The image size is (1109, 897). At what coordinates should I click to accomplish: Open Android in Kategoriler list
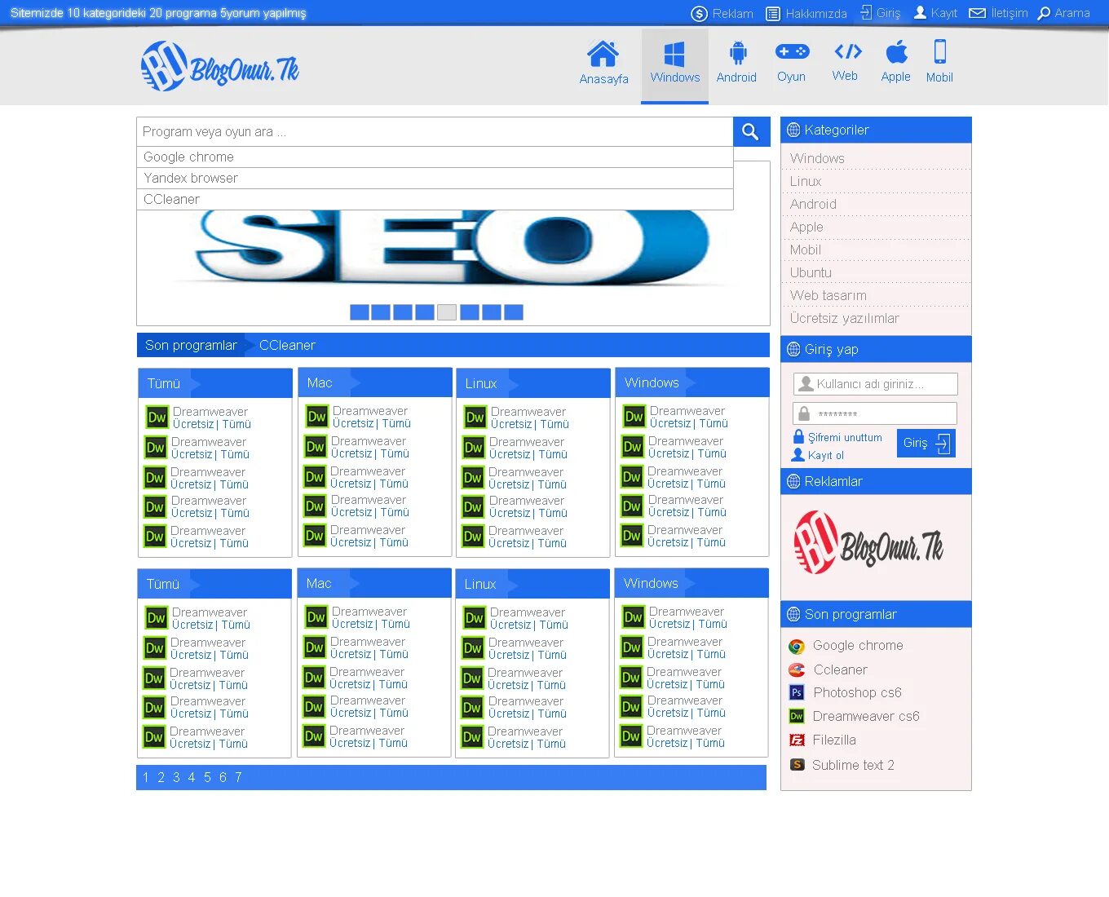click(x=813, y=204)
